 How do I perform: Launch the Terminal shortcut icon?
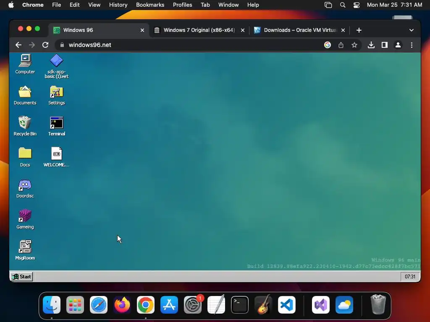click(57, 126)
